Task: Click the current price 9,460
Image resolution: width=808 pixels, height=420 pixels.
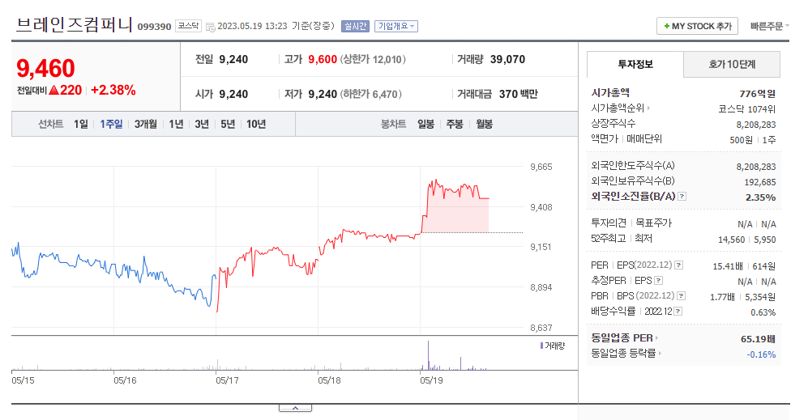Action: click(x=46, y=69)
